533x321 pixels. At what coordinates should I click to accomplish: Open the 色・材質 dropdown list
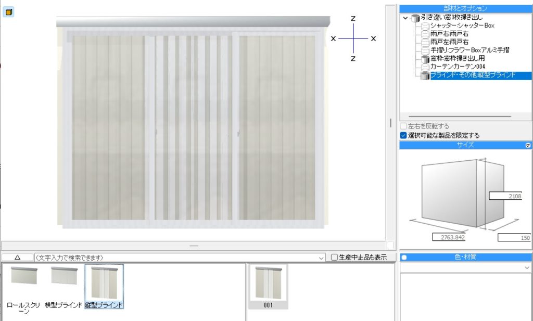528,267
